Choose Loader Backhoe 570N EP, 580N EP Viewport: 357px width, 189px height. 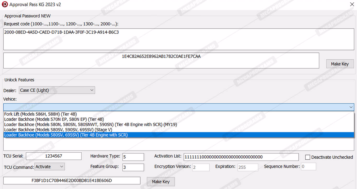(x=54, y=119)
